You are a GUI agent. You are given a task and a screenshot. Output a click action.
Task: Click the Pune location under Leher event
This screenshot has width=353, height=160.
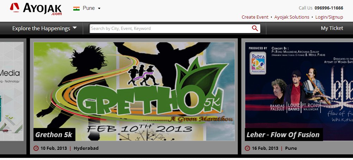pos(291,148)
